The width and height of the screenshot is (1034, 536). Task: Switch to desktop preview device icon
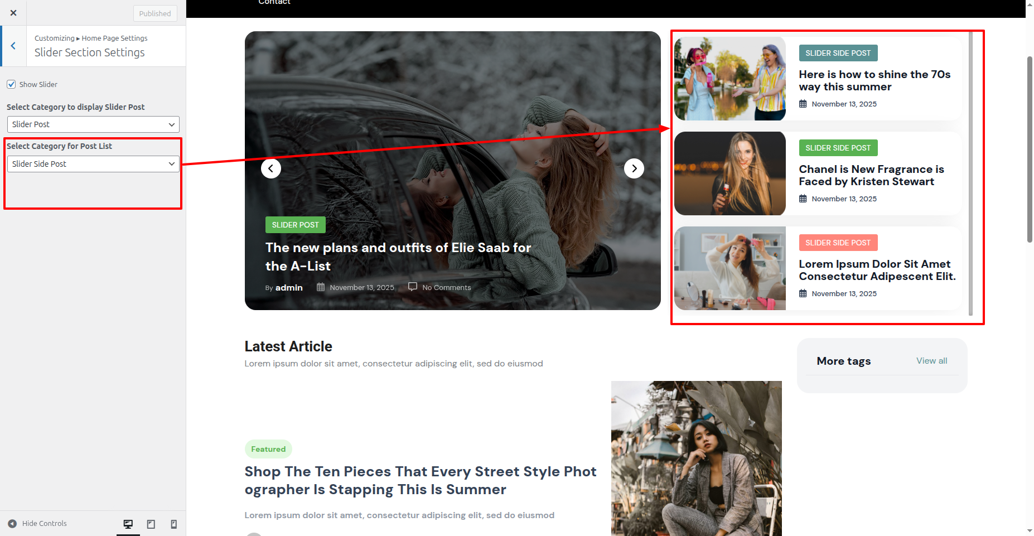click(128, 524)
